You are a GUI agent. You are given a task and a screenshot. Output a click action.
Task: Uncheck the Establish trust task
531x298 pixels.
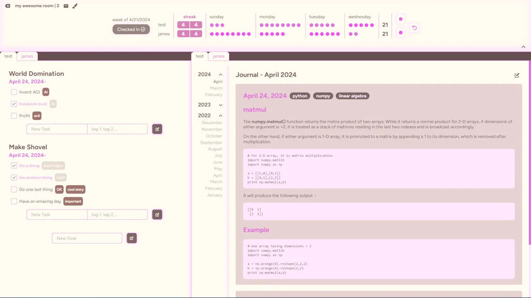click(13, 103)
